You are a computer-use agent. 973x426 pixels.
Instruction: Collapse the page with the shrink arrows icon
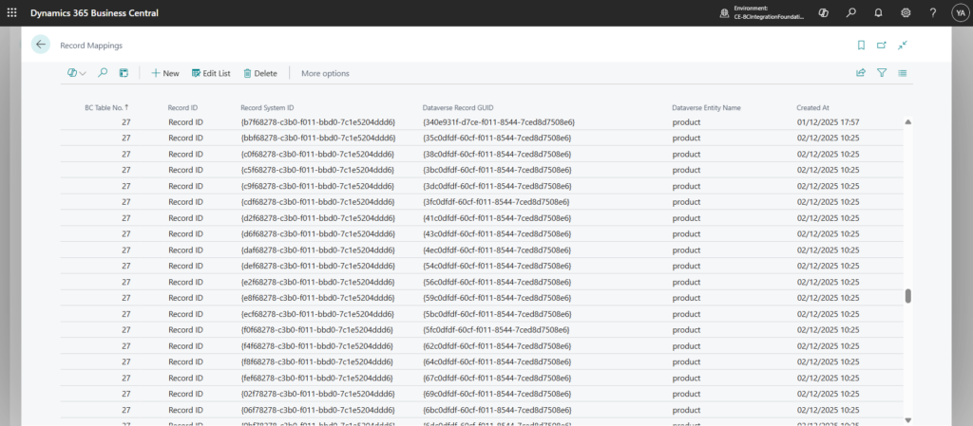click(x=903, y=45)
